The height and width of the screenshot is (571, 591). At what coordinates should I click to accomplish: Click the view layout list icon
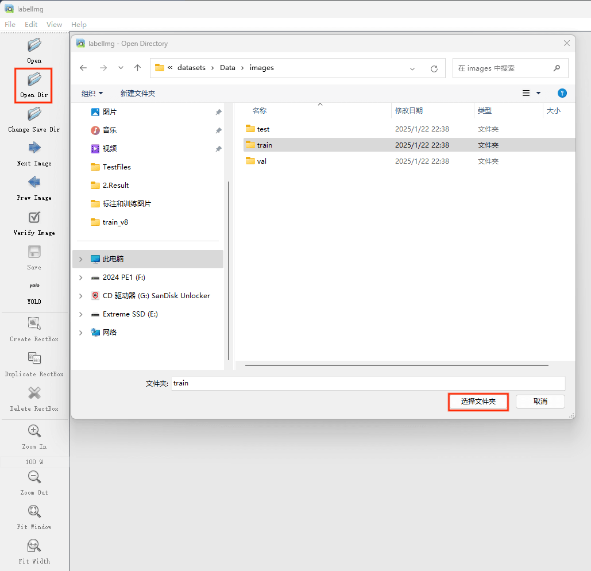pos(526,93)
